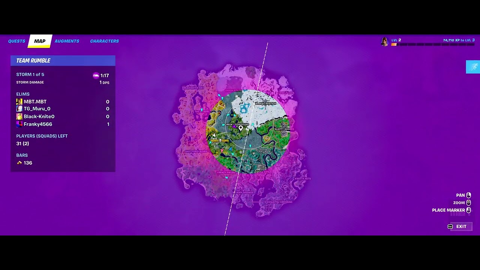Click the Franky4566 player name
Screen dimensions: 480x270
(x=38, y=124)
